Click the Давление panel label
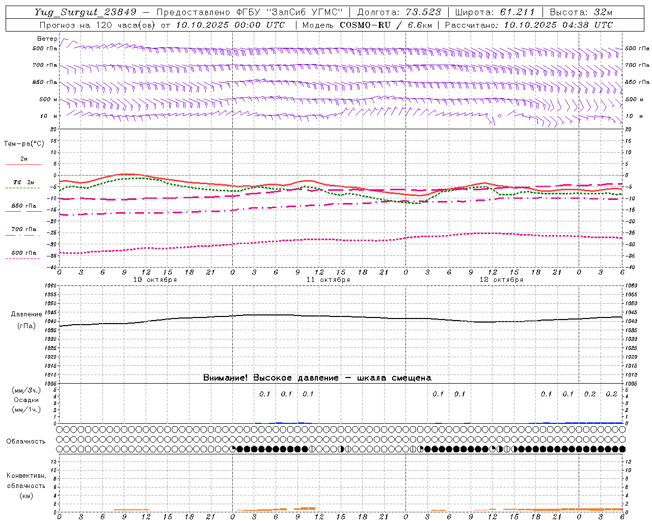This screenshot has height=521, width=652. [26, 314]
